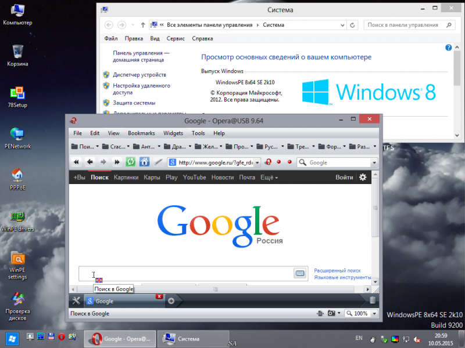This screenshot has width=465, height=348.
Task: Expand the Дра... bookmark folder dropdown
Action: pos(190,147)
